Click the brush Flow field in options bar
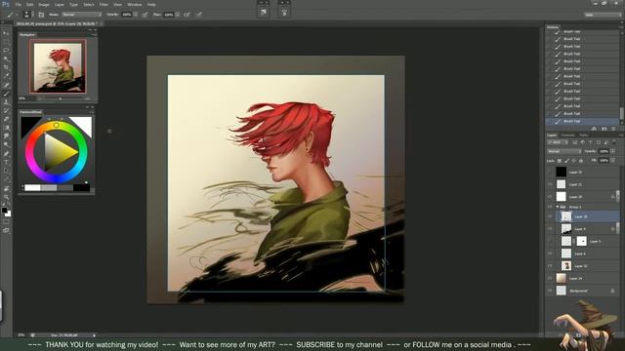 pos(169,15)
